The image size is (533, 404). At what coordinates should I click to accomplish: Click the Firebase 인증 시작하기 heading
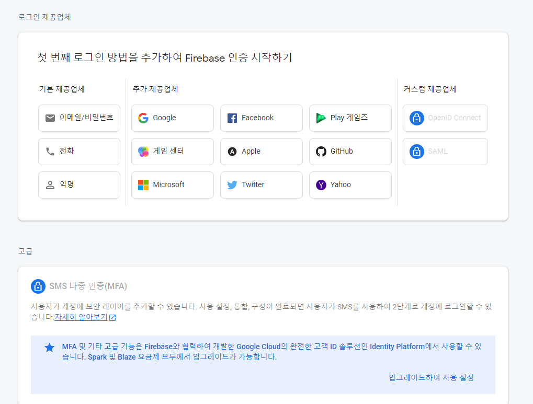165,57
